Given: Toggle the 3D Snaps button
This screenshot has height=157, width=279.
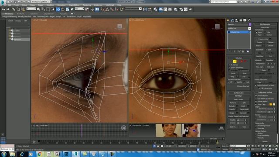Looking at the screenshot, I should point(103,9).
